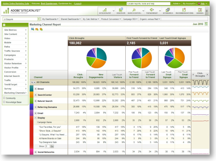The image size is (216, 161).
Task: Click the Adobe Online Marketing Suite link
Action: [16, 3]
